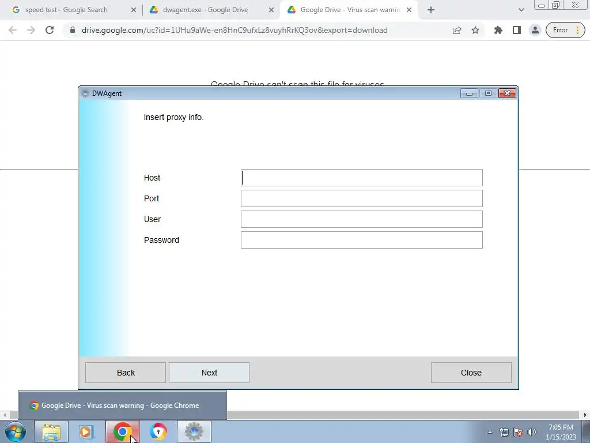Image resolution: width=590 pixels, height=443 pixels.
Task: Maximize the DWAgent window
Action: [488, 93]
